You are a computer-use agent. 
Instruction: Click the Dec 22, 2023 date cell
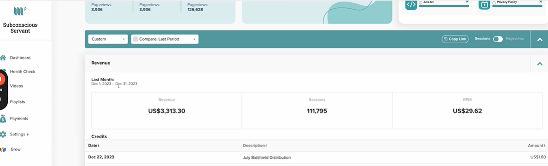click(x=101, y=157)
